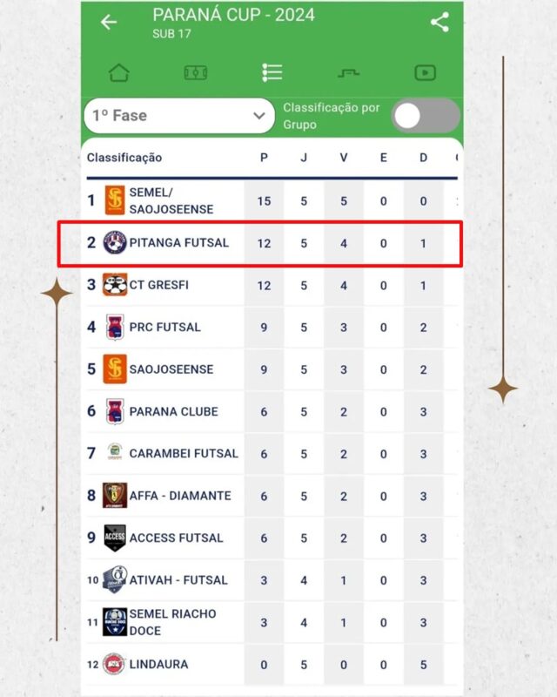Open the PRC FUTSAL team name
Viewport: 557px width, 697px height.
pyautogui.click(x=164, y=328)
